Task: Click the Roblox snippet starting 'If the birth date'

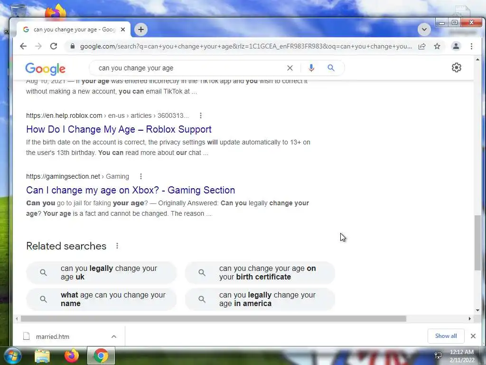Action: click(x=168, y=147)
